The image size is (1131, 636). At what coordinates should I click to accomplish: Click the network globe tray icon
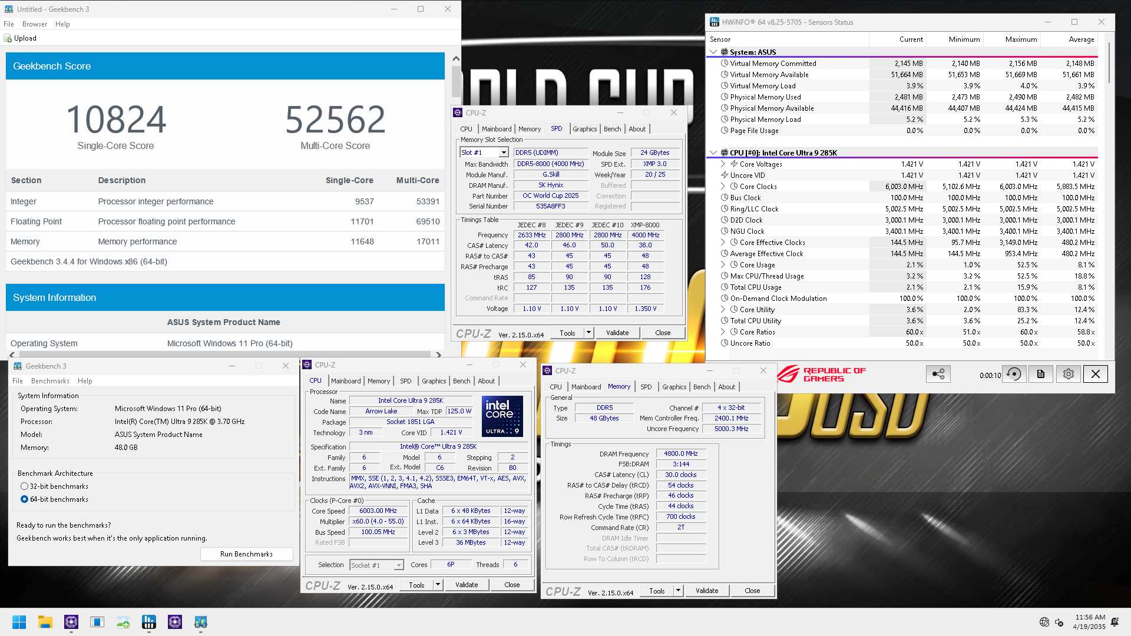pos(1044,622)
